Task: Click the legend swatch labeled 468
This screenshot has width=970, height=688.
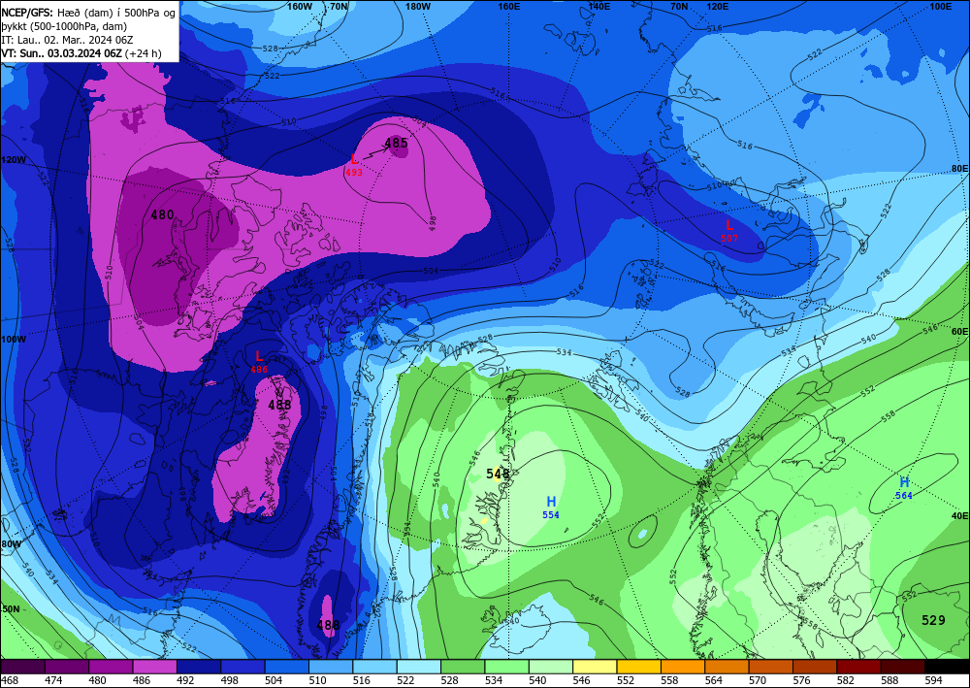Action: (23, 667)
